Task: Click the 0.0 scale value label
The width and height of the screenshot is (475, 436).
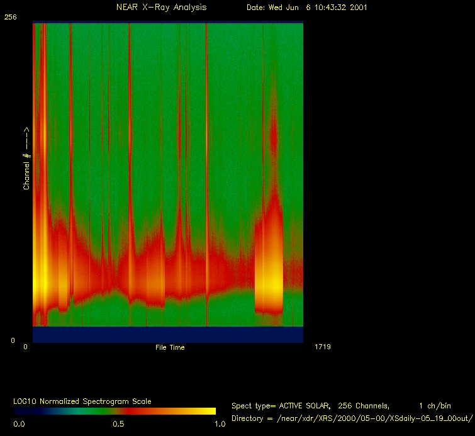Action: click(x=20, y=424)
